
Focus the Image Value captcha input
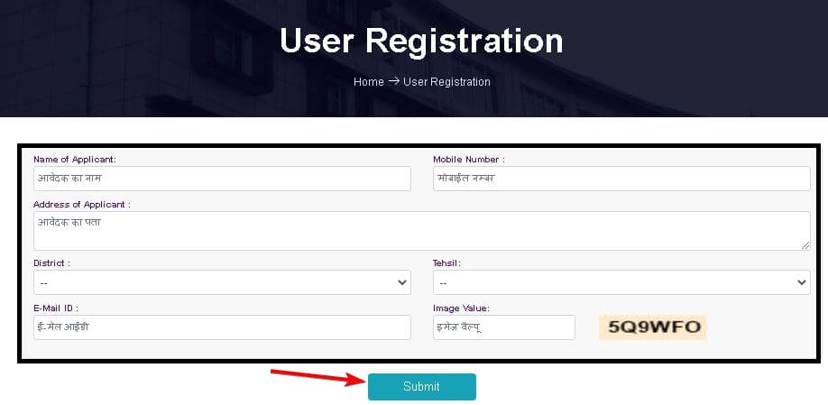(503, 327)
